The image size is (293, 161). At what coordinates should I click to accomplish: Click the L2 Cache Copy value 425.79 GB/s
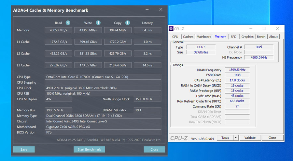tap(118, 54)
